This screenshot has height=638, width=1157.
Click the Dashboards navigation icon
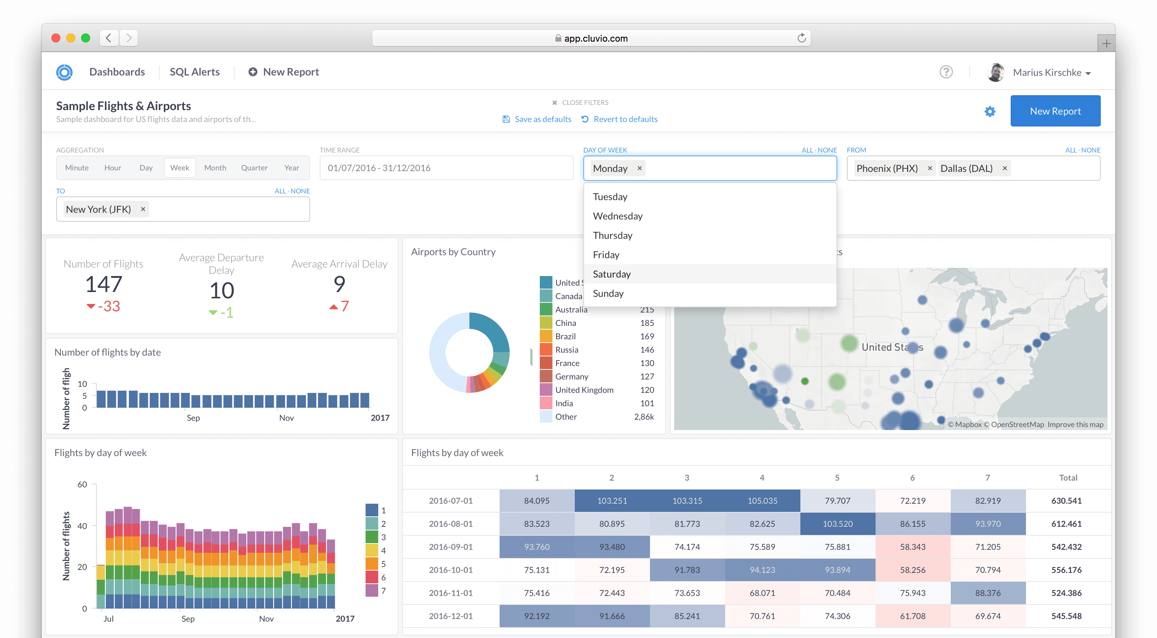[116, 71]
